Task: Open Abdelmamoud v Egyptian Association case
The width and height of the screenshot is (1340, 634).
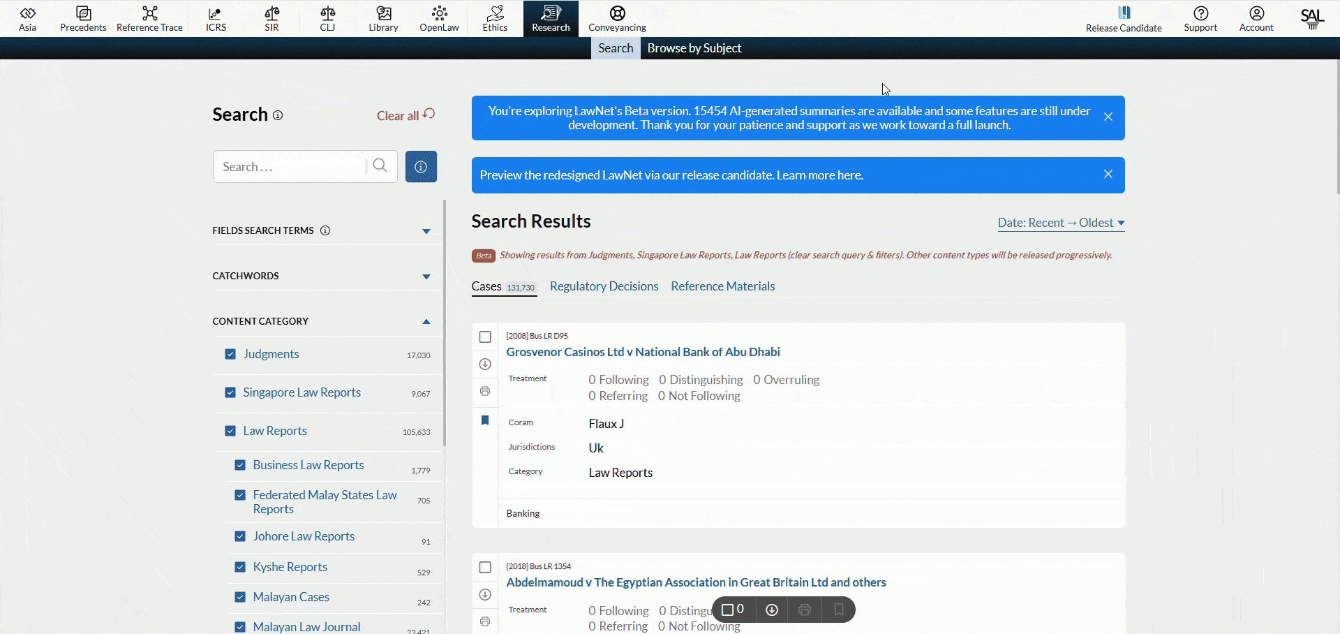Action: click(696, 582)
